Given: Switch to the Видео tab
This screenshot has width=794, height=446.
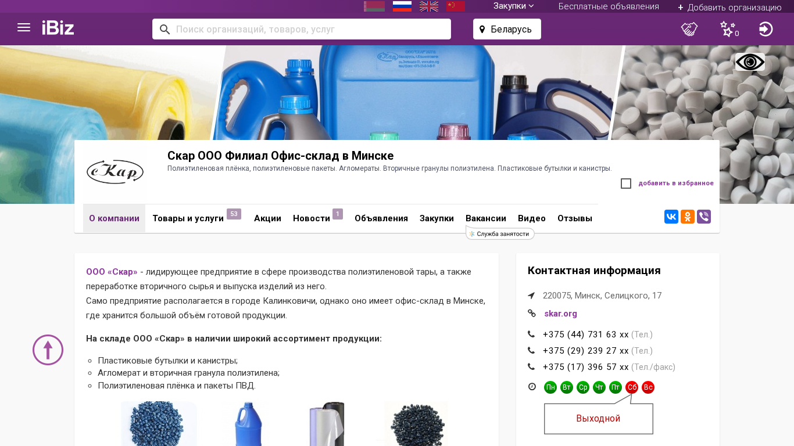Looking at the screenshot, I should [532, 218].
